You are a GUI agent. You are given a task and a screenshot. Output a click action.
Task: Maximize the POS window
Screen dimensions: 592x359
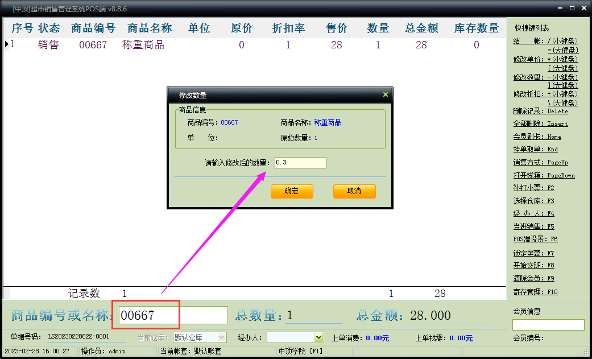pos(572,8)
